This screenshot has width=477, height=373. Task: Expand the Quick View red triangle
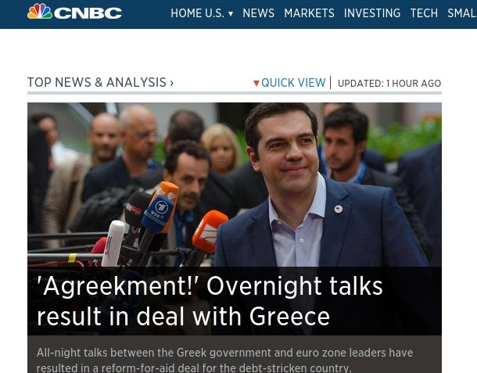256,83
